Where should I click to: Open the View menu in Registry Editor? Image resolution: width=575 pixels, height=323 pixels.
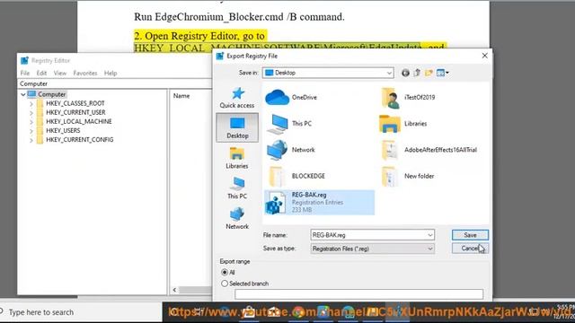tap(60, 74)
